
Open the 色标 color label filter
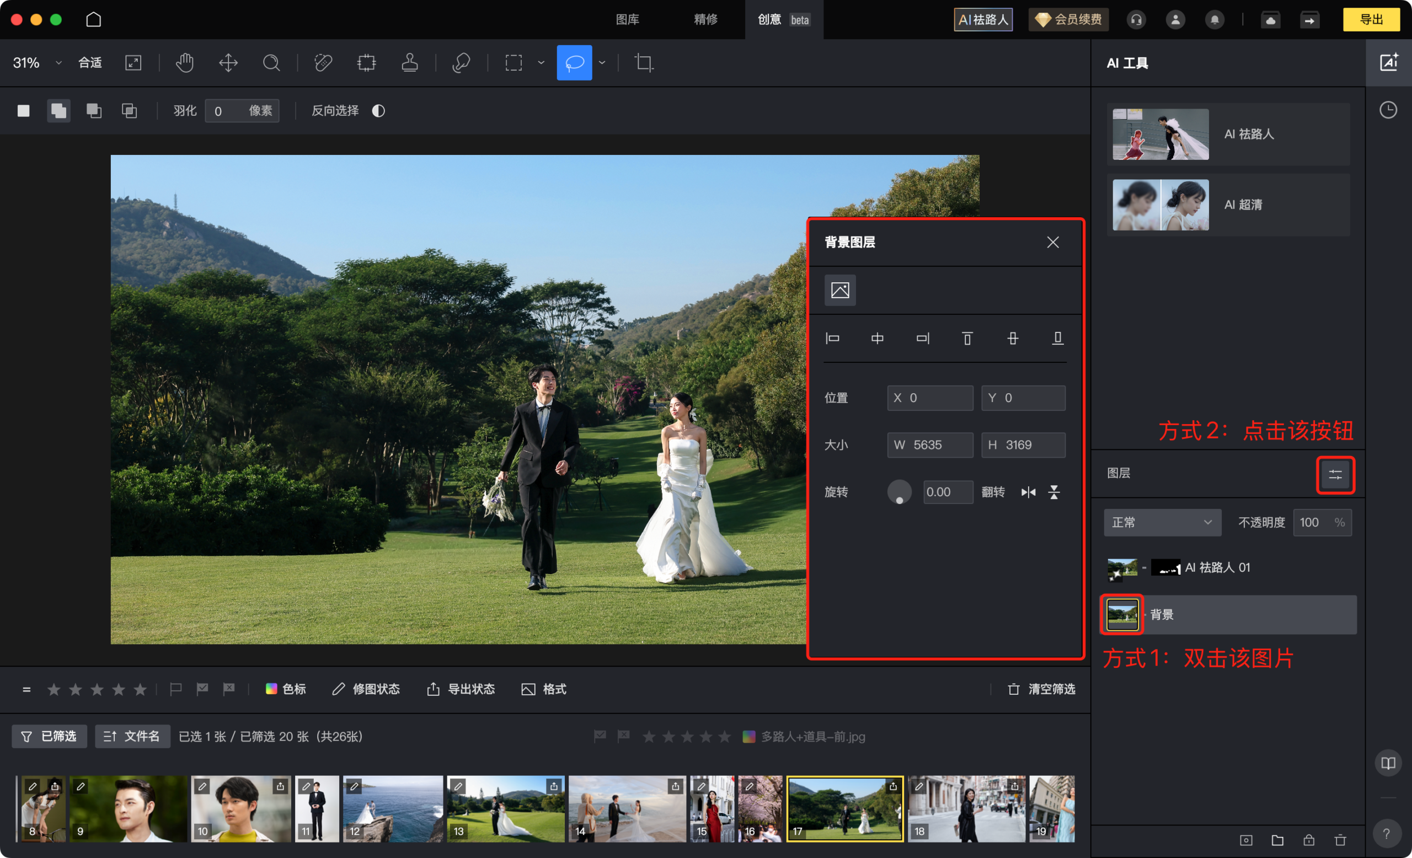[x=285, y=689]
